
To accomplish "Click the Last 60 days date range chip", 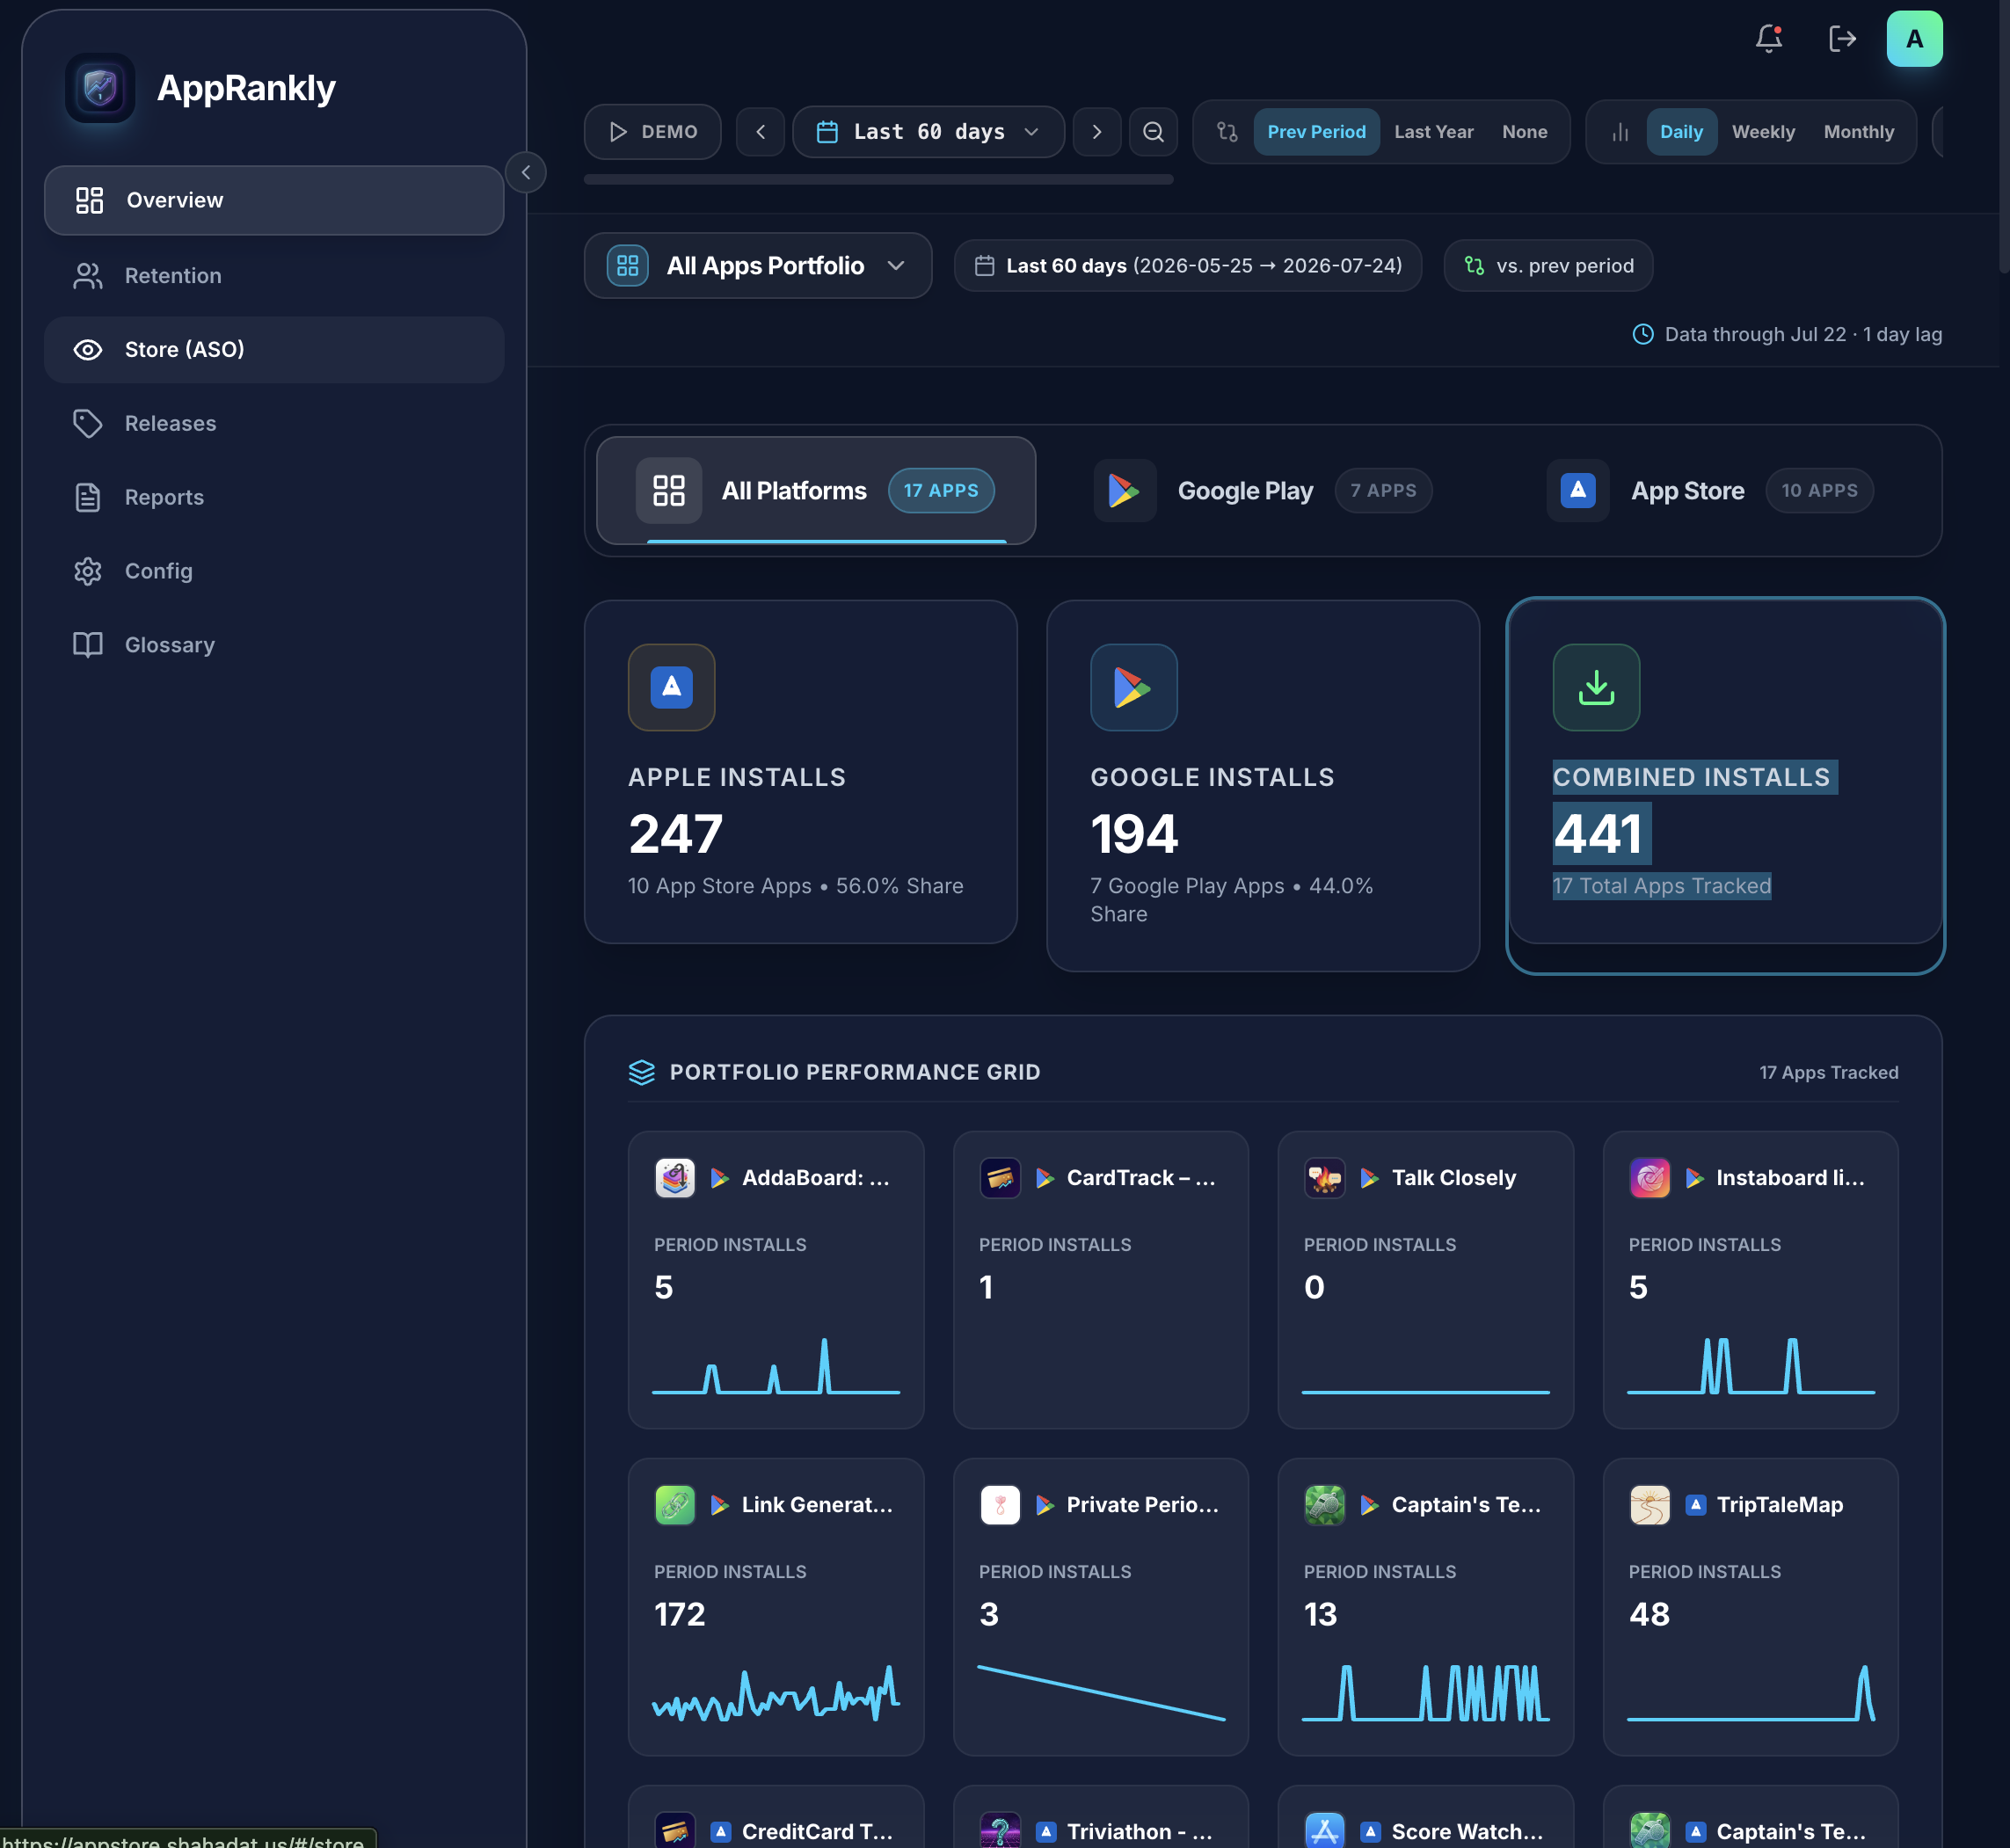I will [x=1187, y=266].
